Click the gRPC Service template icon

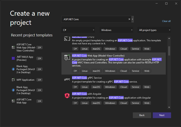pyautogui.click(x=67, y=79)
